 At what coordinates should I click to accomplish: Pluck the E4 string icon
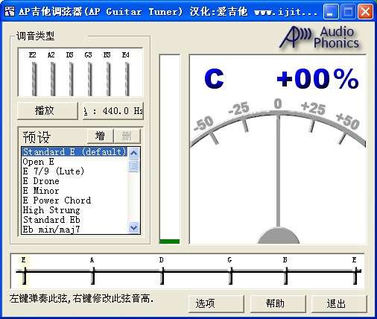tap(127, 79)
